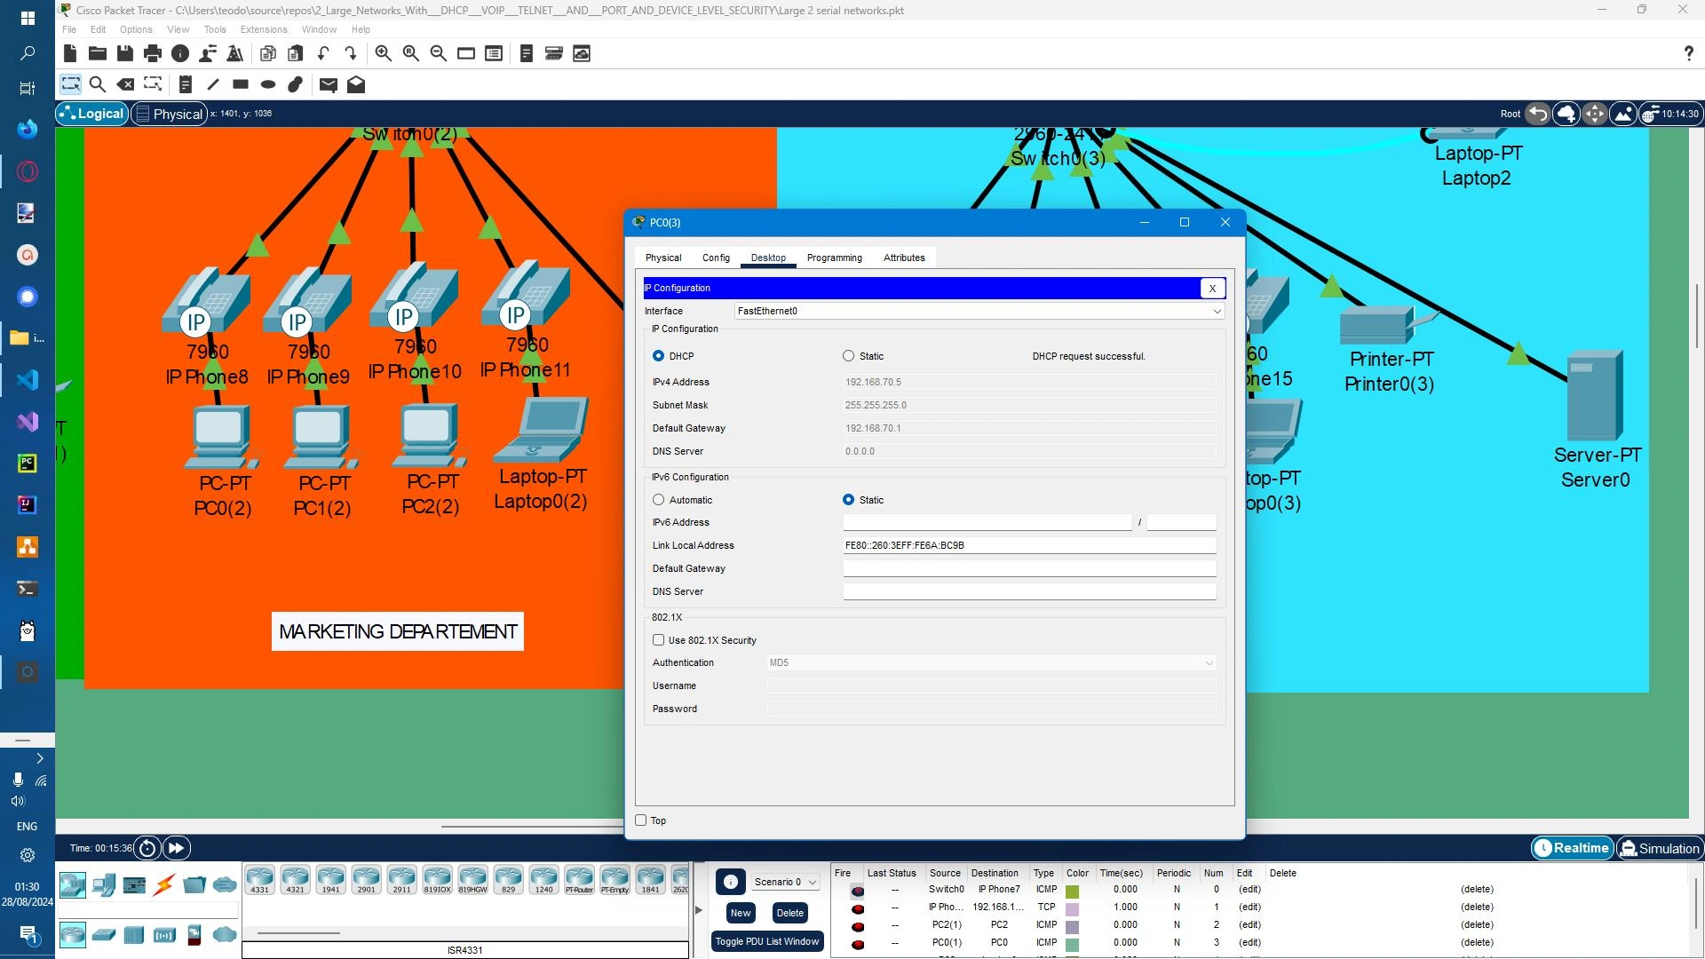Click the Fast Forward Time icon

[177, 848]
